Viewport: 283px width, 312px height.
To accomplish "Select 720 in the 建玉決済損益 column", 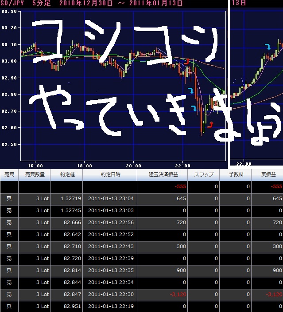I will (181, 222).
